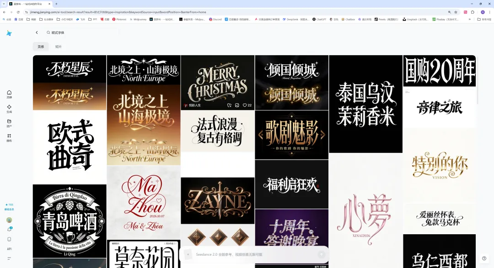494x268 pixels.
Task: Show more bookmarks with chevron
Action: [469, 19]
